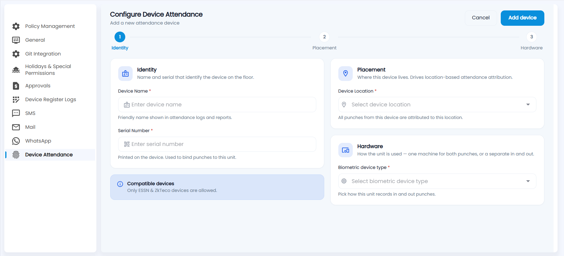Open the WhatsApp settings
564x256 pixels.
pyautogui.click(x=50, y=141)
